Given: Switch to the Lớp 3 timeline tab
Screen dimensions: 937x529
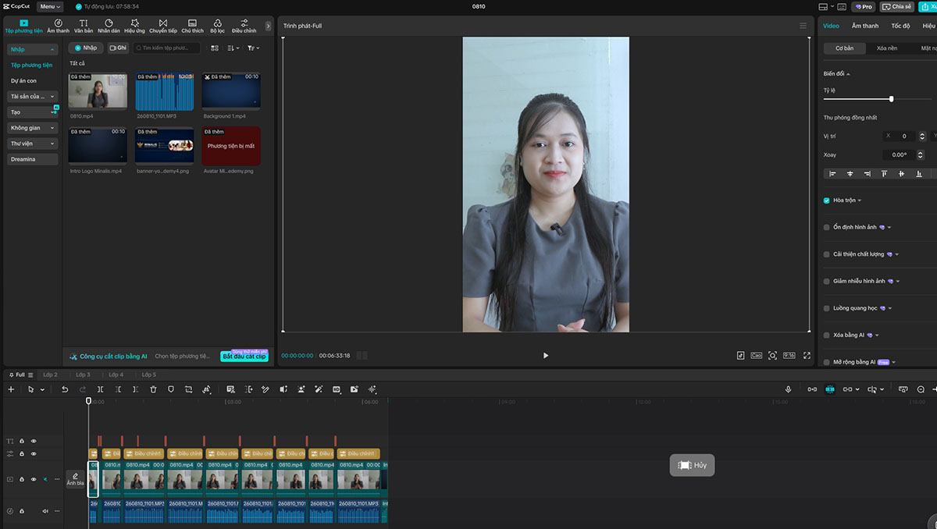Looking at the screenshot, I should coord(83,375).
